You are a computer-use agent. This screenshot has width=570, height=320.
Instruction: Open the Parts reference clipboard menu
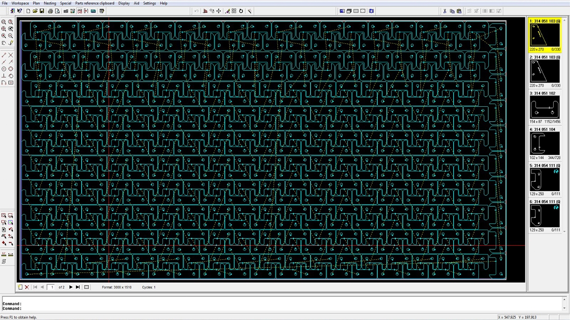tap(95, 3)
